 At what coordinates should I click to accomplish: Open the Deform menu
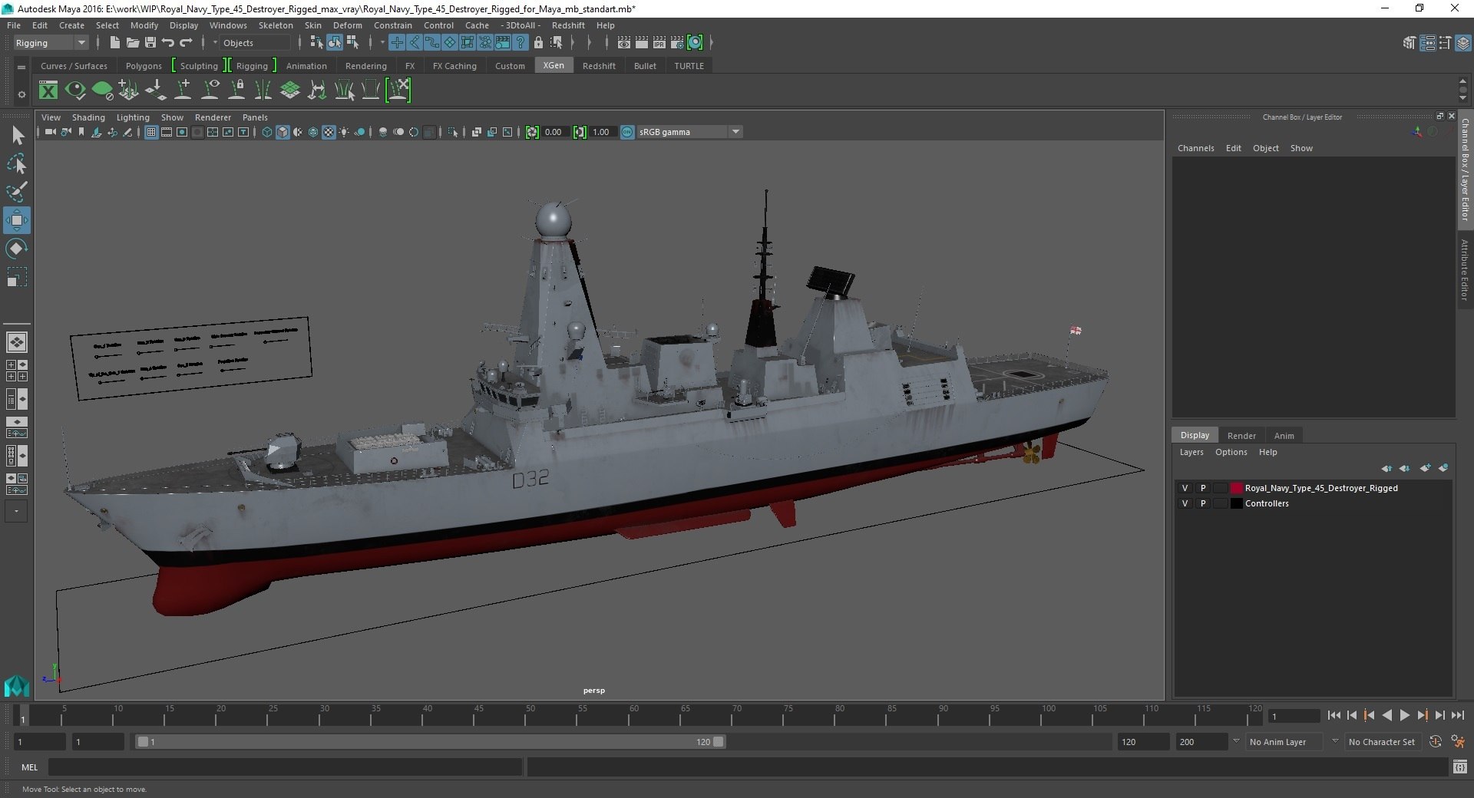click(x=347, y=25)
